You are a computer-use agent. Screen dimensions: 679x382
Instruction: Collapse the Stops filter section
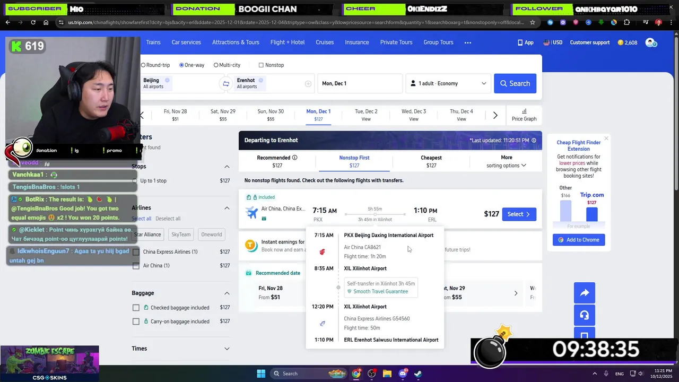click(x=227, y=167)
